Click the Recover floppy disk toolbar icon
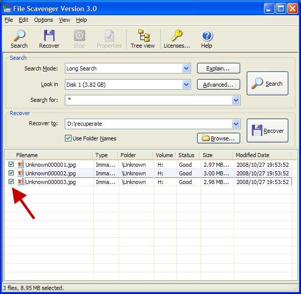 pos(49,35)
